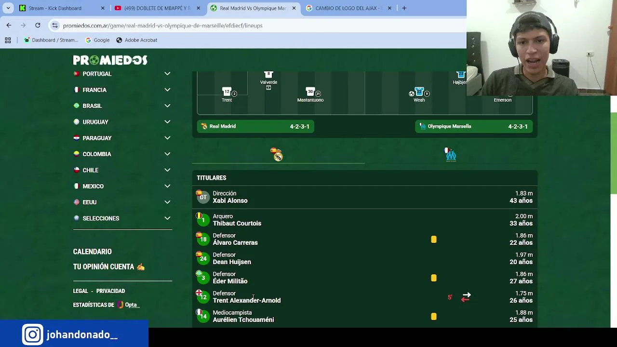Image resolution: width=617 pixels, height=347 pixels.
Task: Click Trent Alexander-Arnold's substitution arrows icon
Action: point(466,297)
